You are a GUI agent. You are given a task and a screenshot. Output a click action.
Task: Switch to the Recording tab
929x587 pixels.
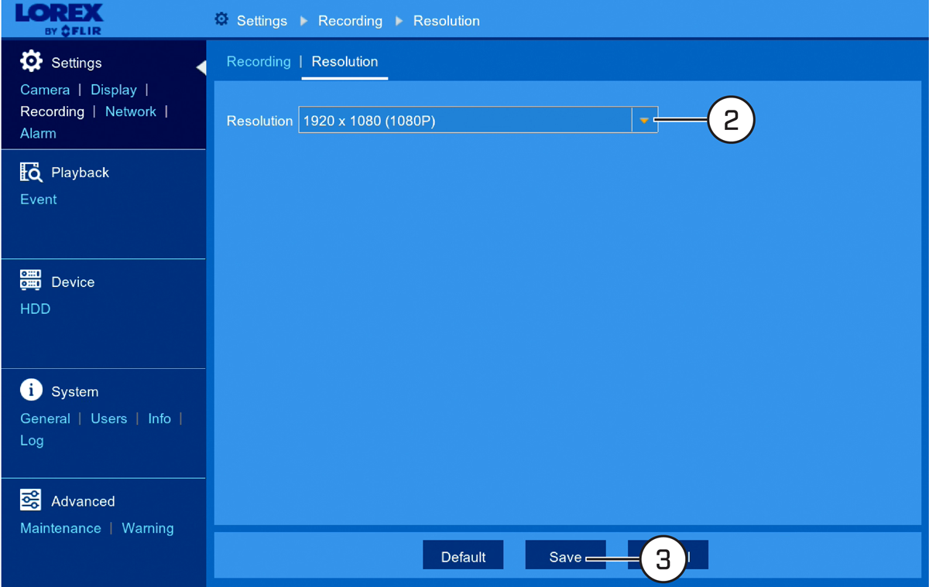(259, 62)
